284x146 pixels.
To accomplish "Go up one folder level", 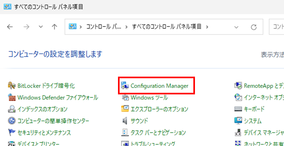I will coord(54,27).
